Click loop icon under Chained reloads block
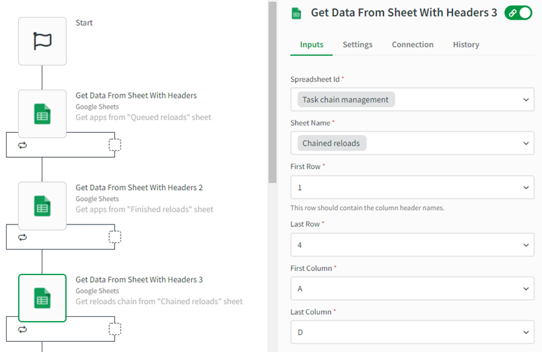Image resolution: width=542 pixels, height=352 pixels. pyautogui.click(x=22, y=330)
